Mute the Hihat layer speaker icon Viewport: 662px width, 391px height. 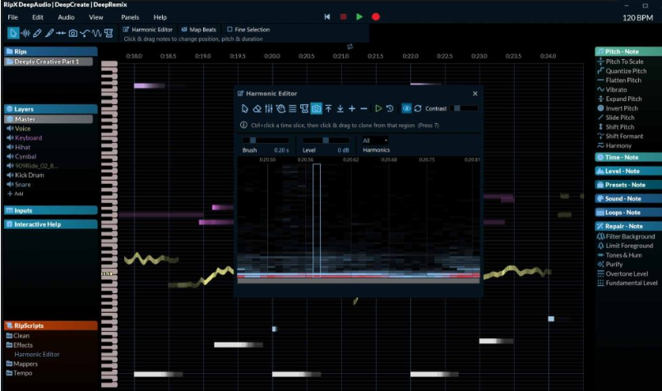[10, 147]
